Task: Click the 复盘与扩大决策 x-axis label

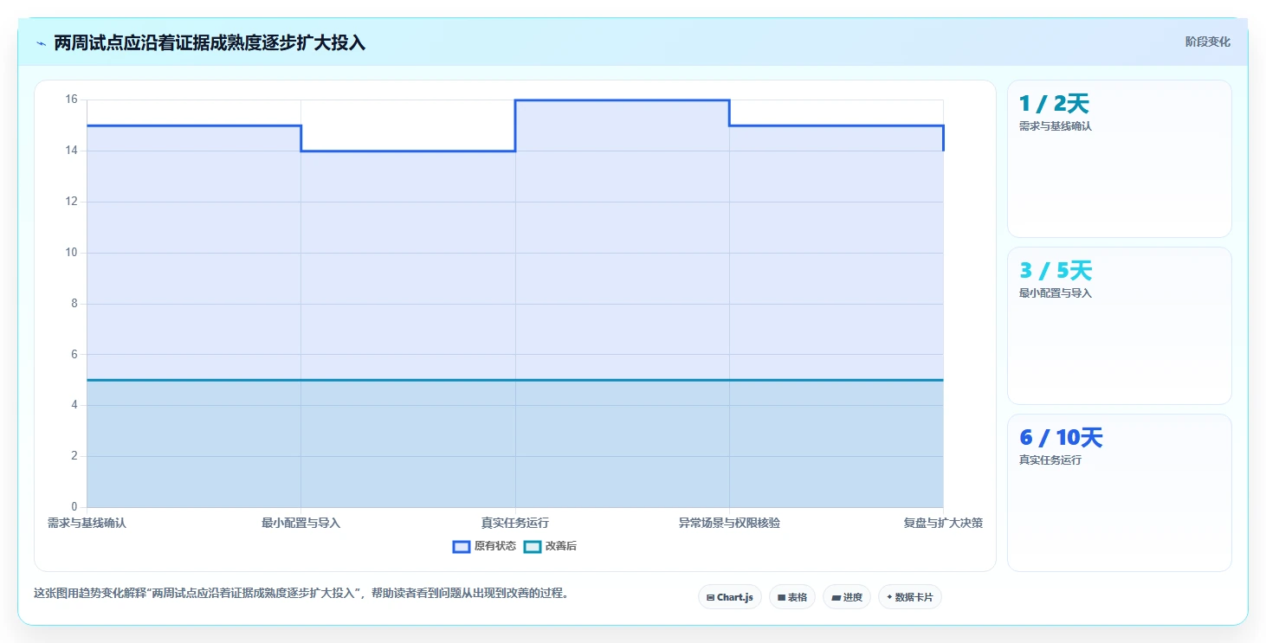Action: tap(943, 523)
